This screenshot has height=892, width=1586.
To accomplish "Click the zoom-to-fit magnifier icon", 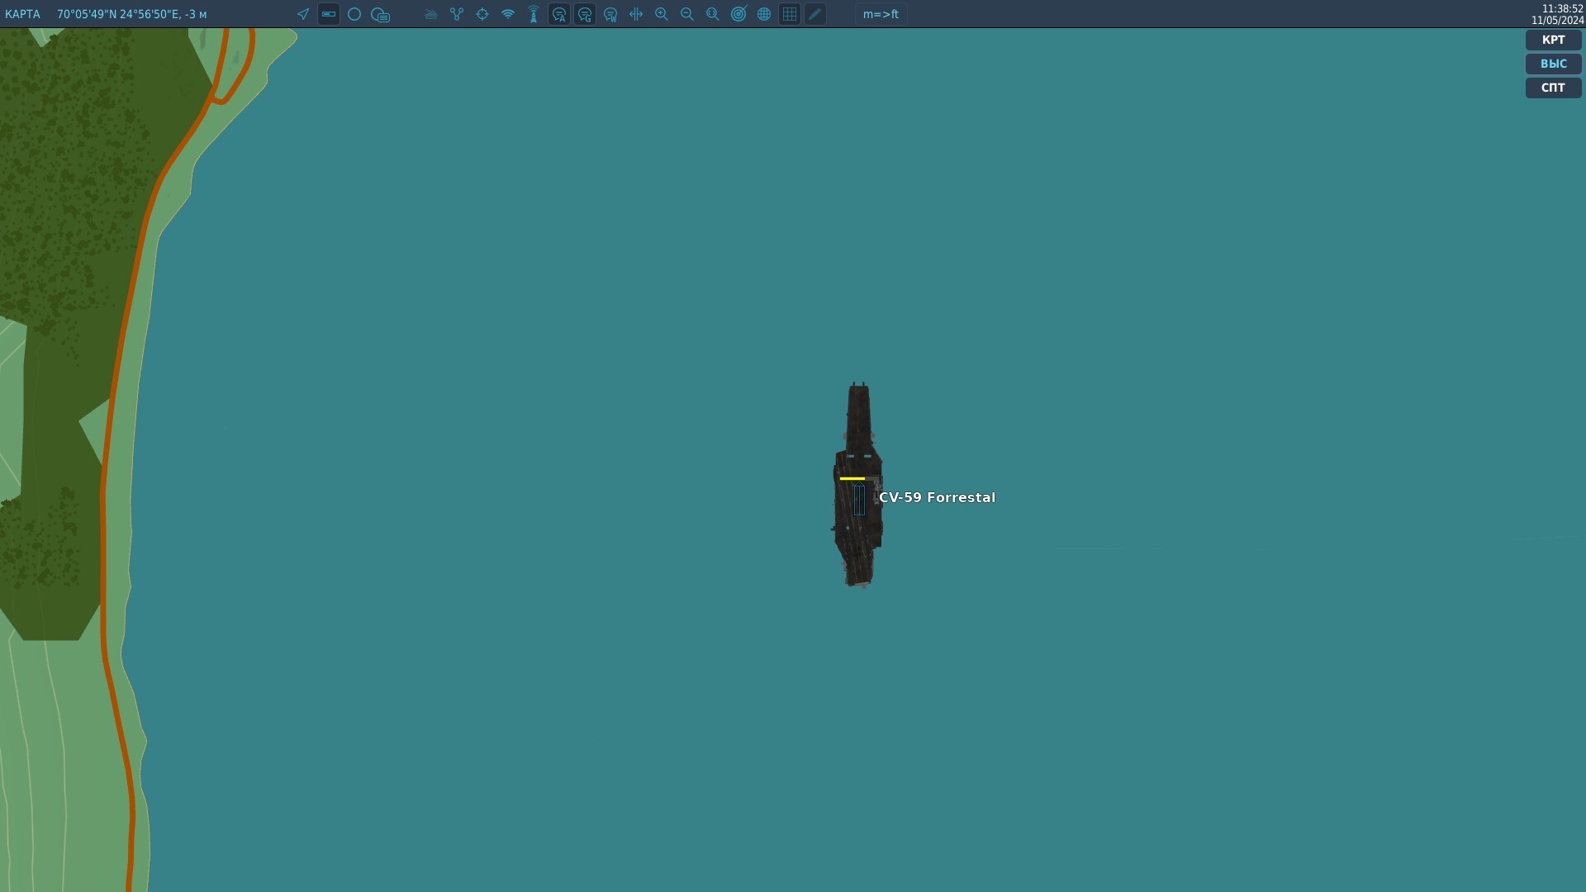I will 713,14.
